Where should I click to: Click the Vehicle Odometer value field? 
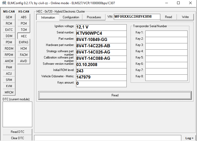pos(101,78)
